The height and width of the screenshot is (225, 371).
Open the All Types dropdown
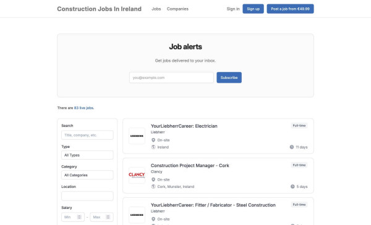point(87,155)
